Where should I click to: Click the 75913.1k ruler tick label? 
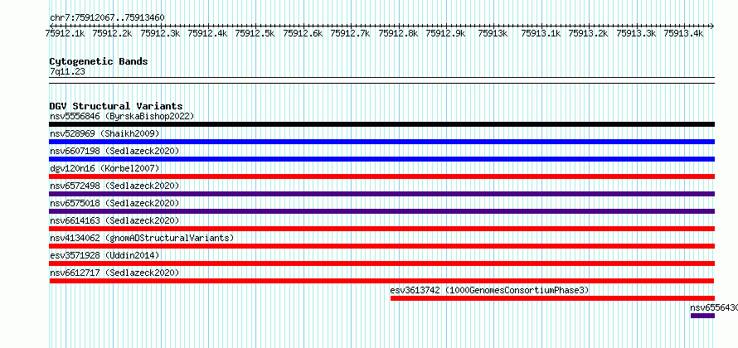click(541, 33)
